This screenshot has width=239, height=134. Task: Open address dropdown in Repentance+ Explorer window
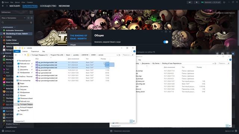(x=213, y=63)
